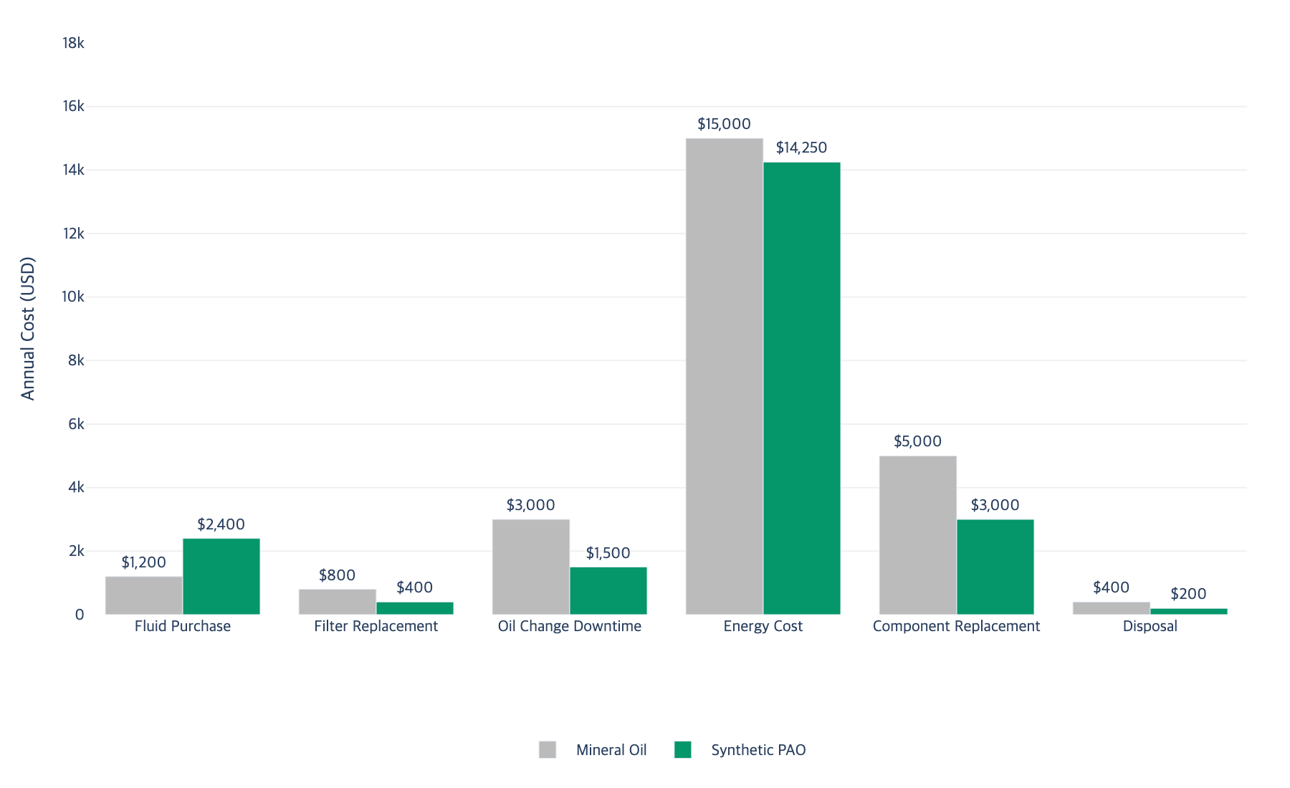
Task: Click the $800 data label
Action: 337,575
